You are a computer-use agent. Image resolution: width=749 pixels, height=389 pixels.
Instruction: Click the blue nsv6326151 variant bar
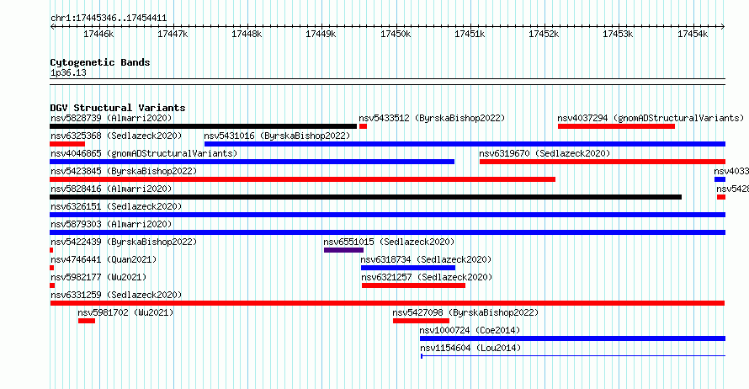388,215
